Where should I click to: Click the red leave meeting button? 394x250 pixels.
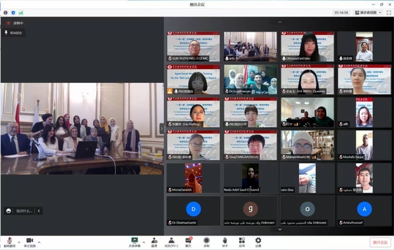click(x=380, y=242)
